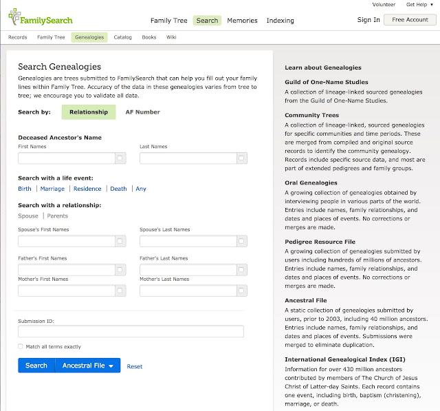Toggle exact match for Spouse's Last Names
This screenshot has width=440, height=411.
click(x=241, y=241)
